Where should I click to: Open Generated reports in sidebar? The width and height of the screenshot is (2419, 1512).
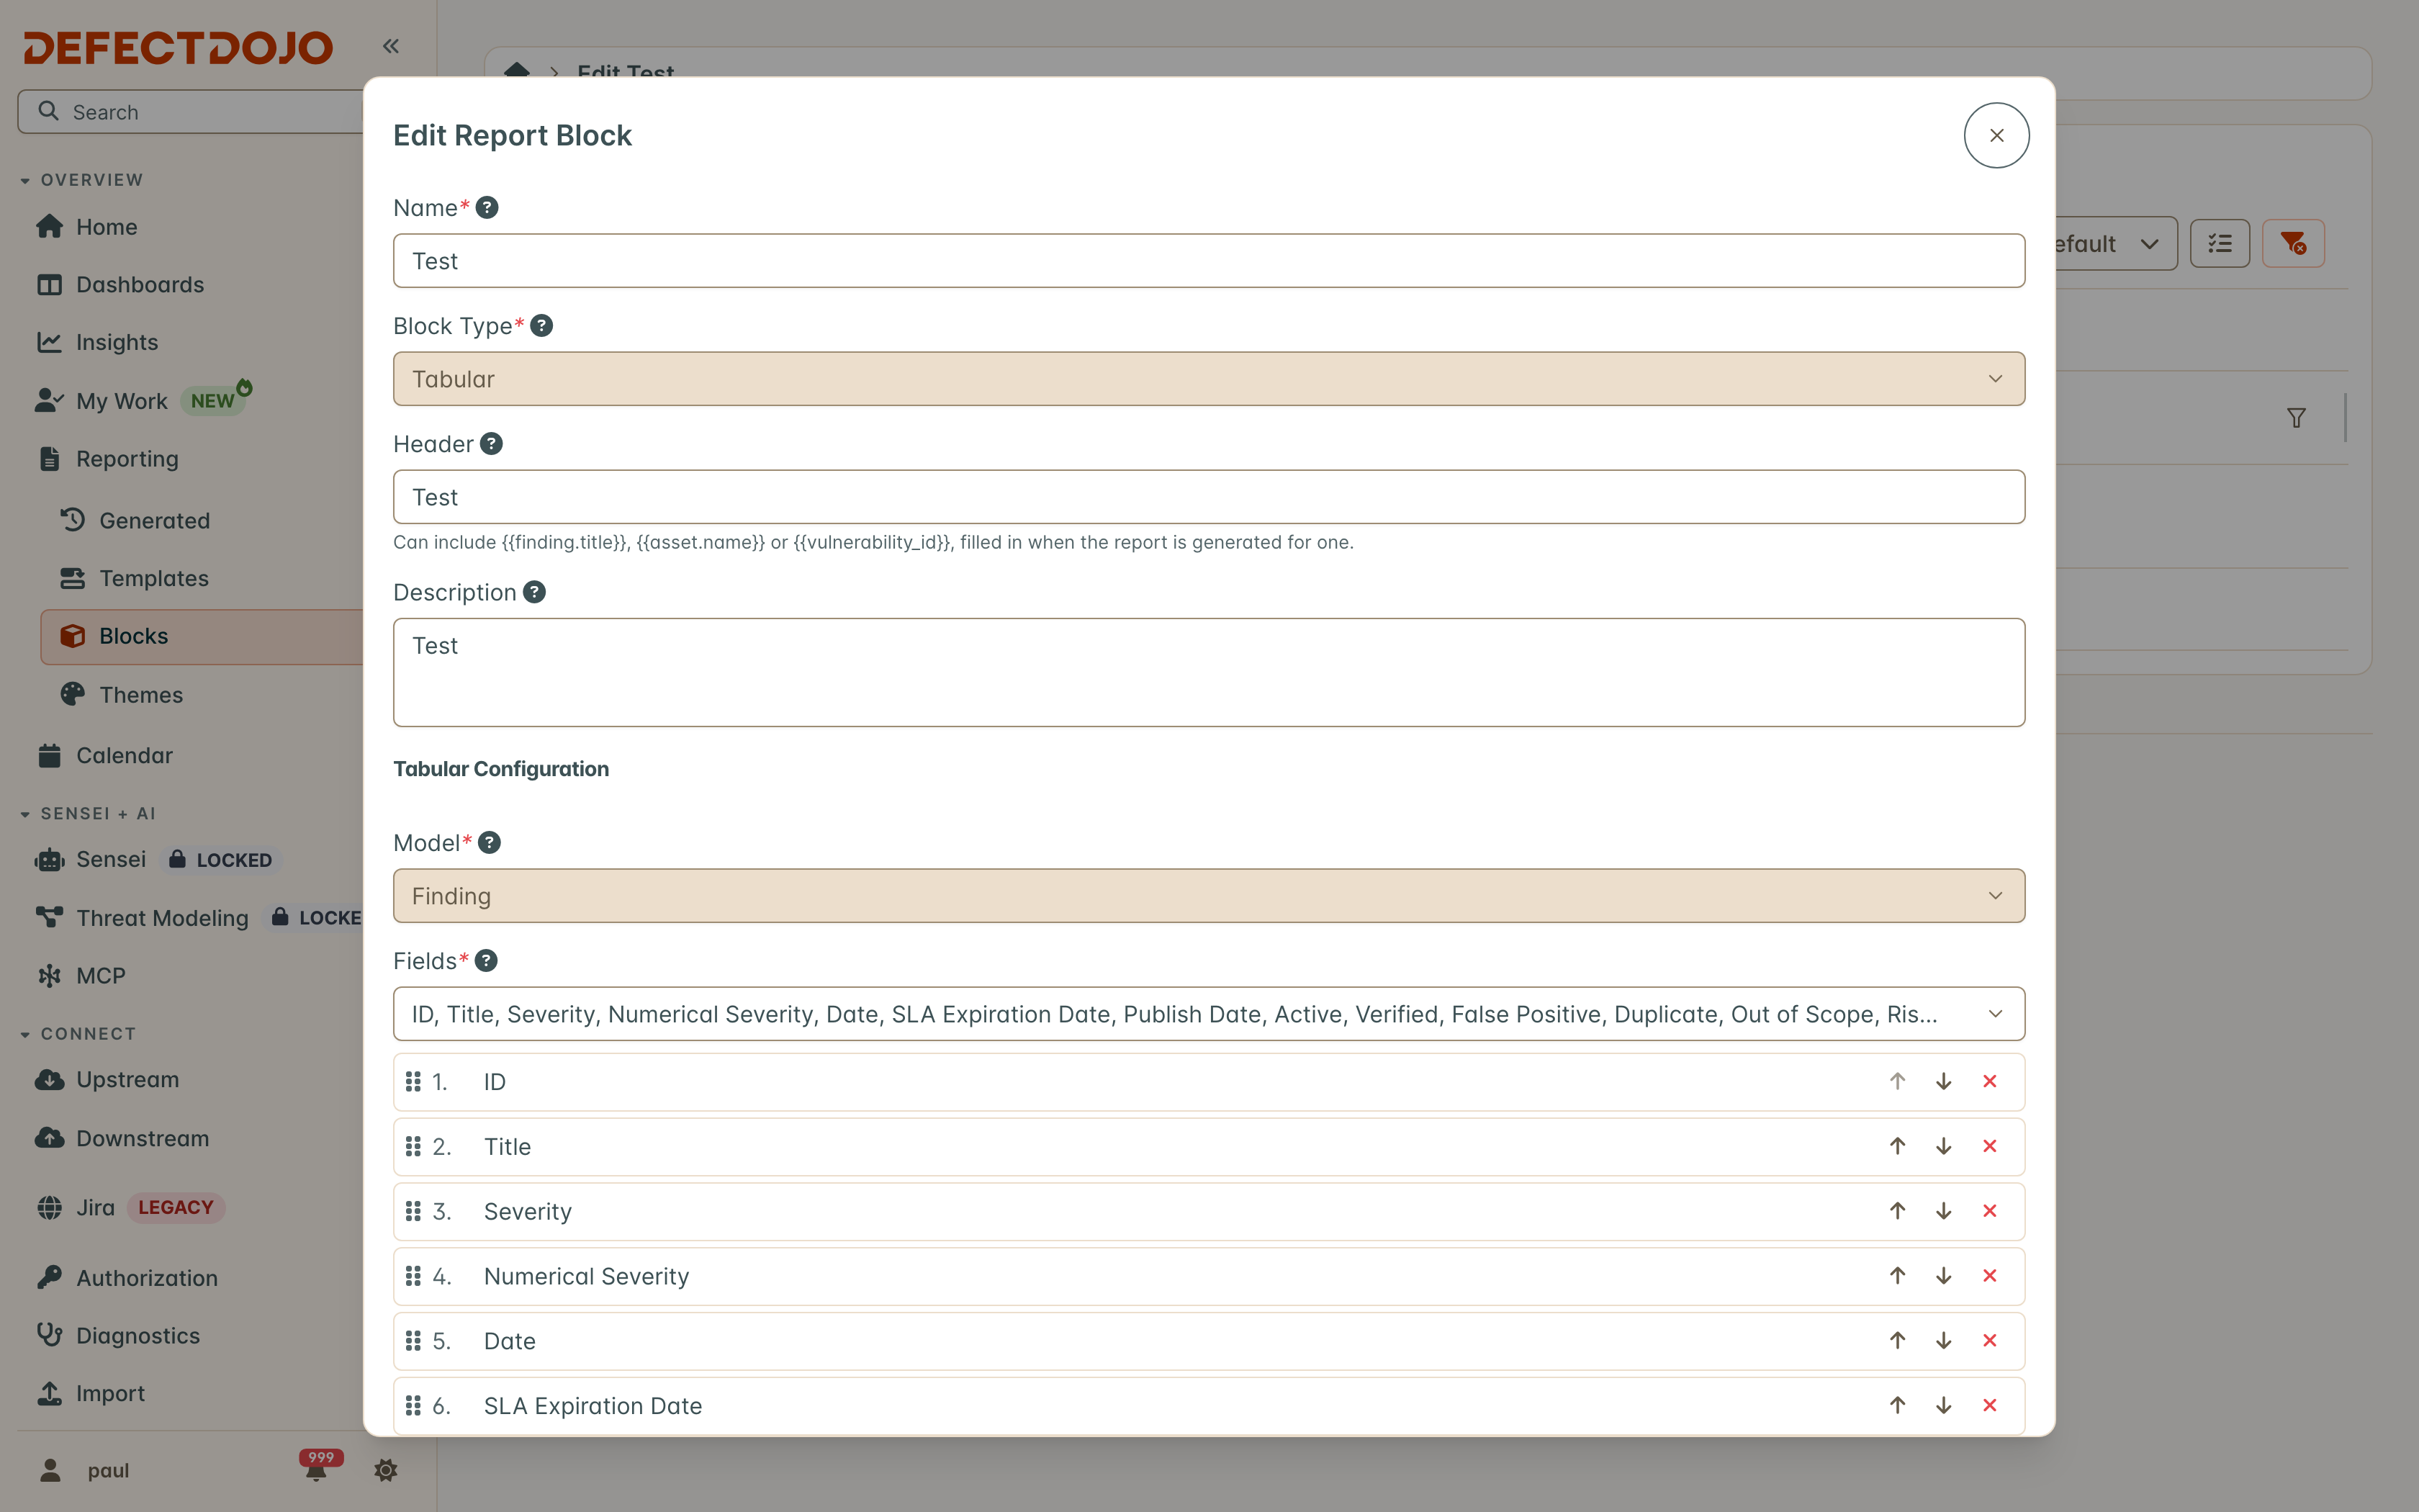tap(135, 521)
